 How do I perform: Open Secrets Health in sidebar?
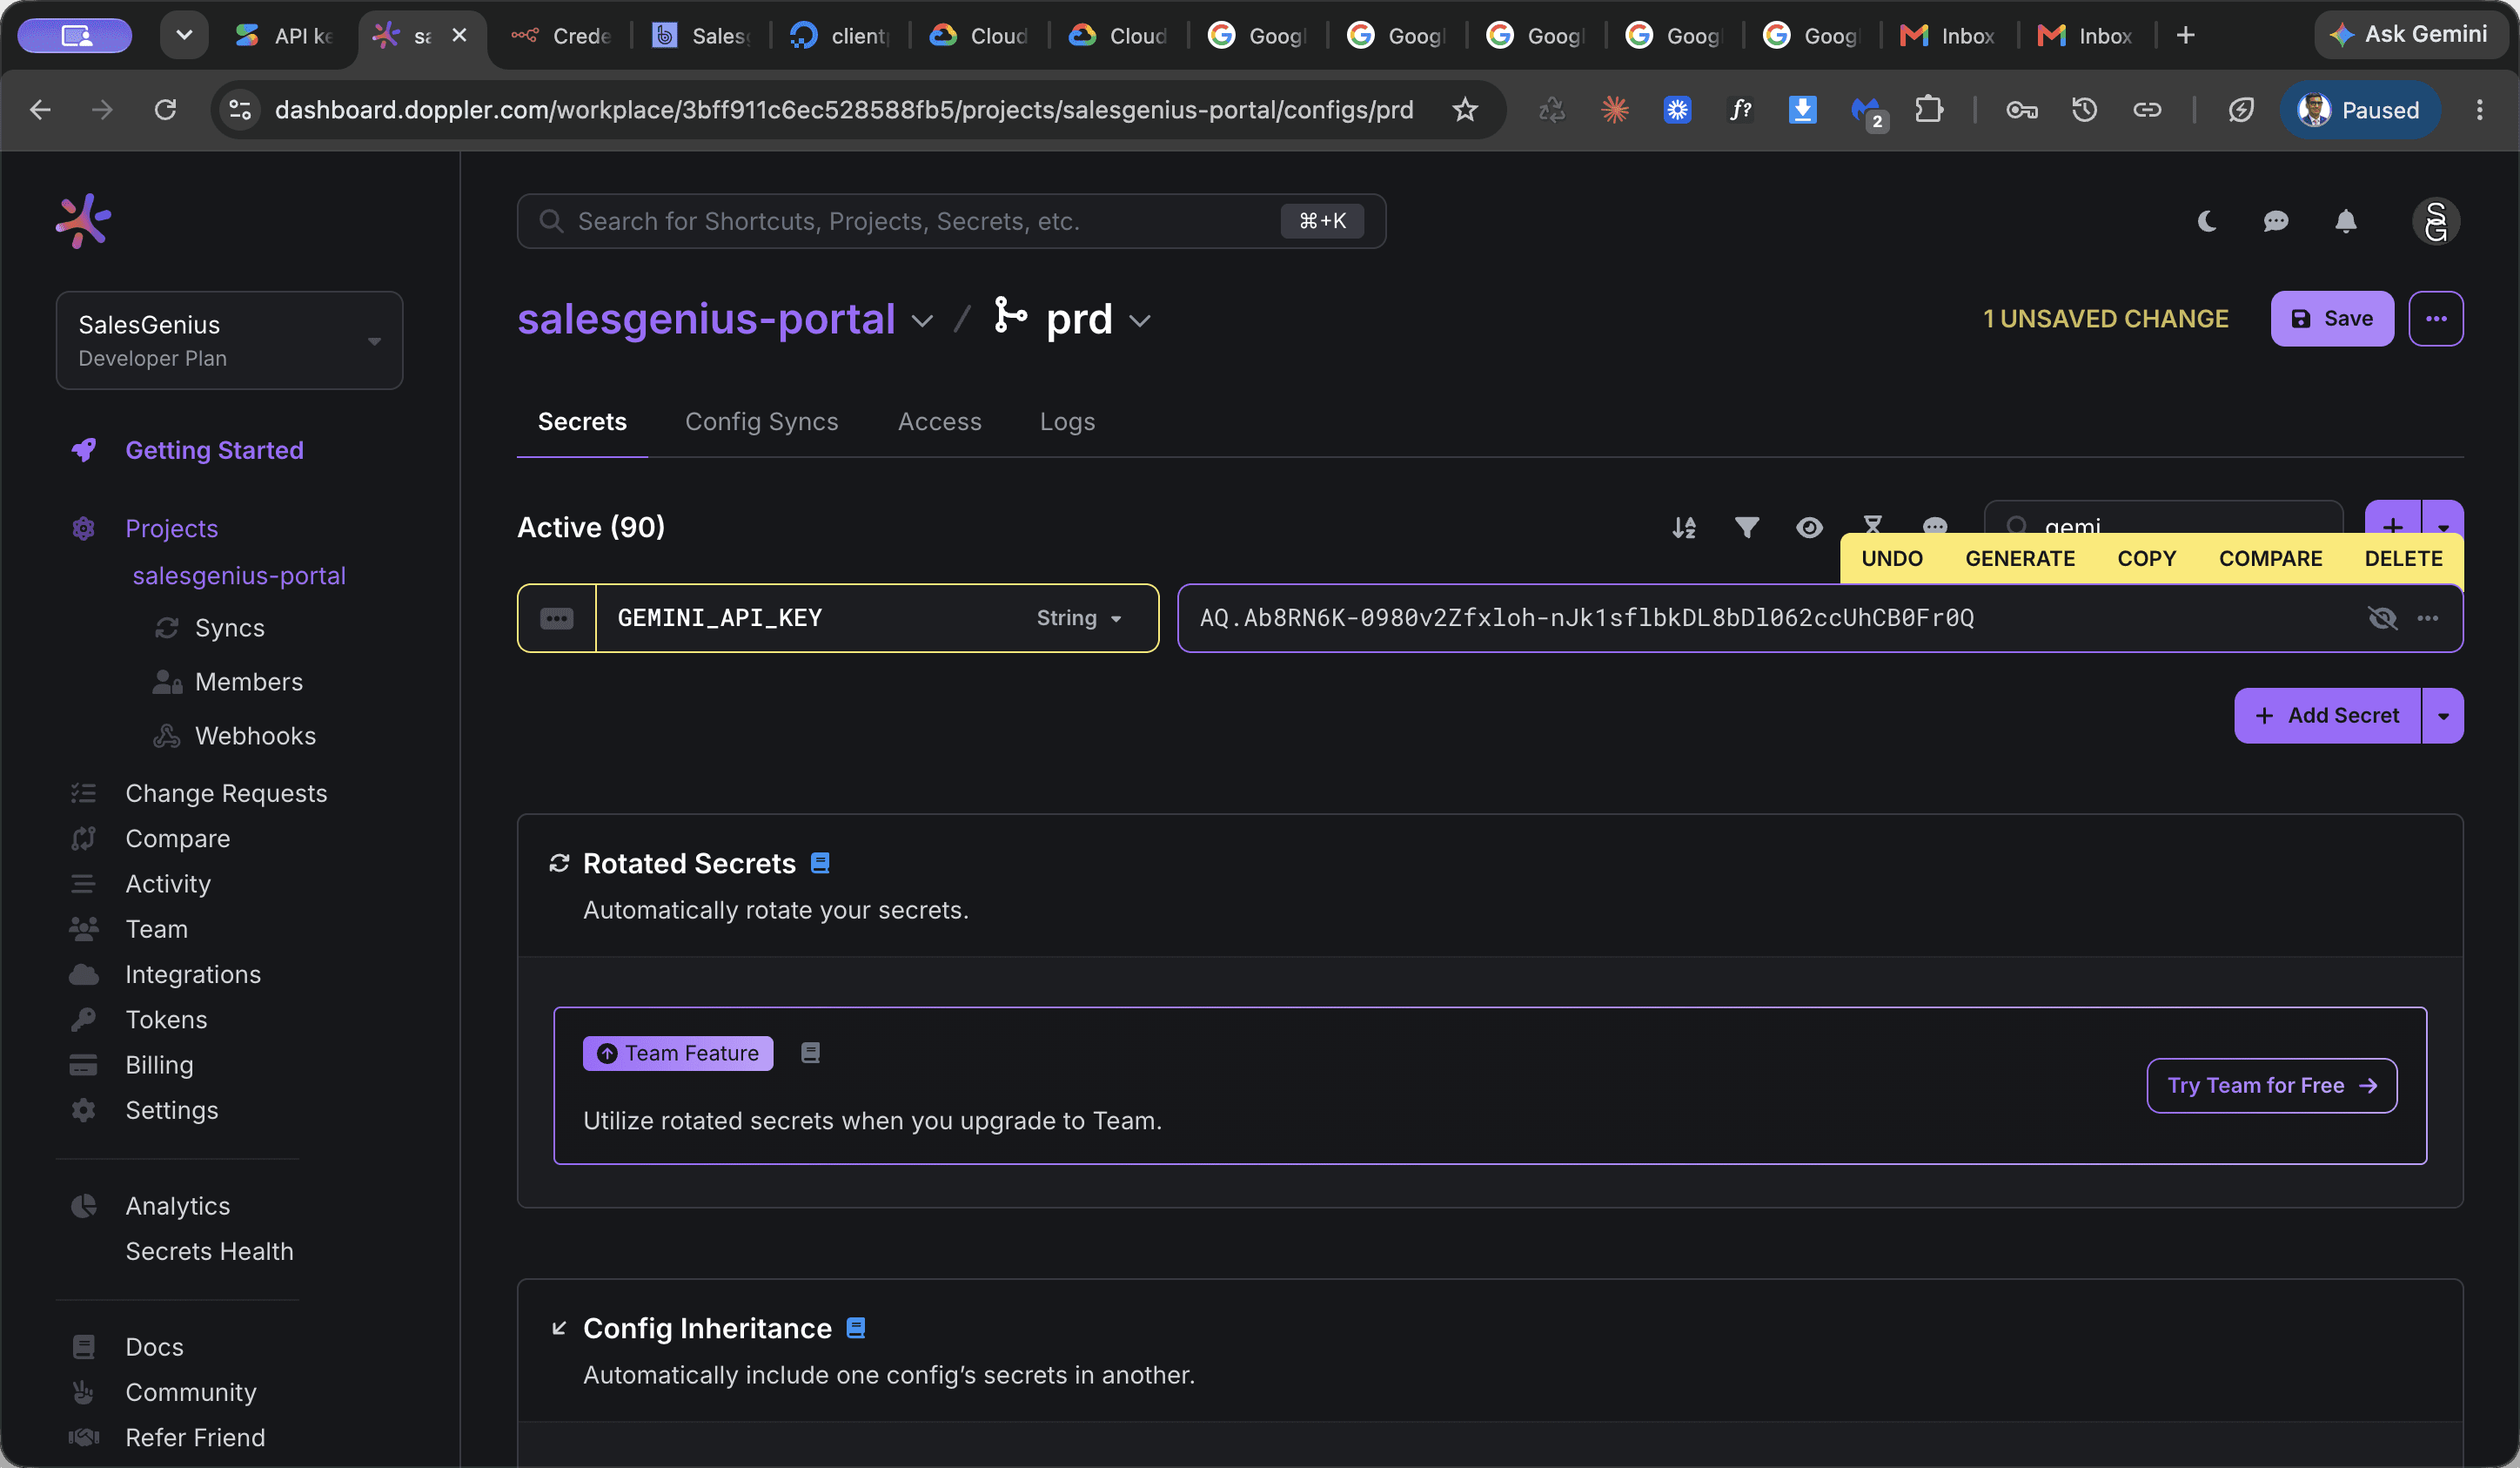(x=209, y=1251)
